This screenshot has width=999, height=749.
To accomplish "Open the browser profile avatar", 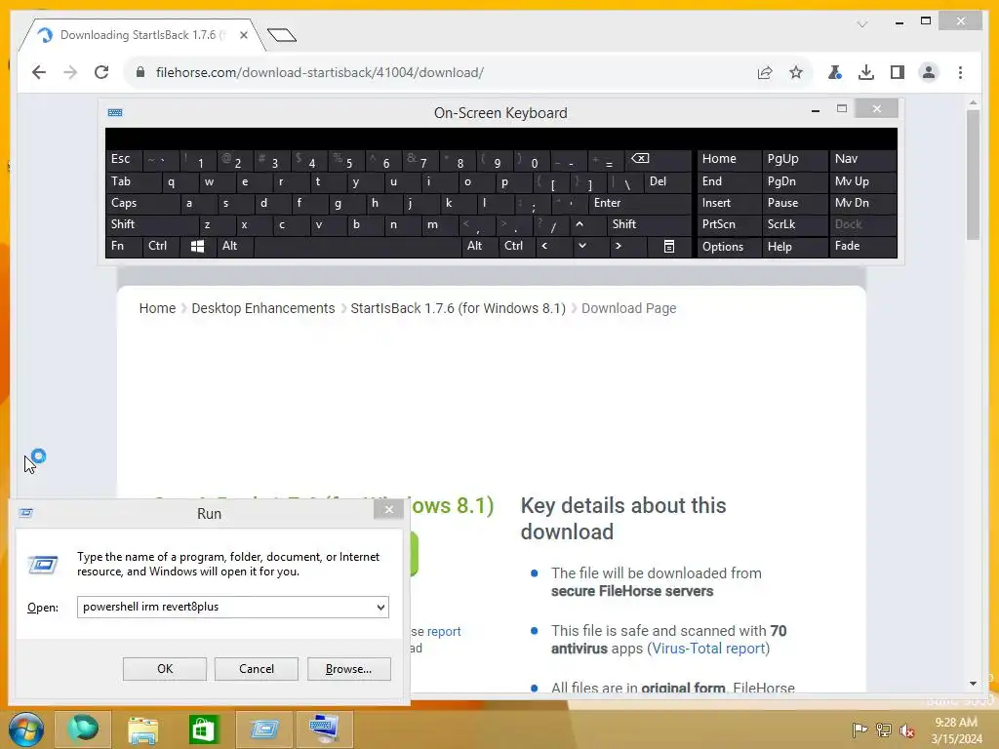I will click(x=929, y=72).
